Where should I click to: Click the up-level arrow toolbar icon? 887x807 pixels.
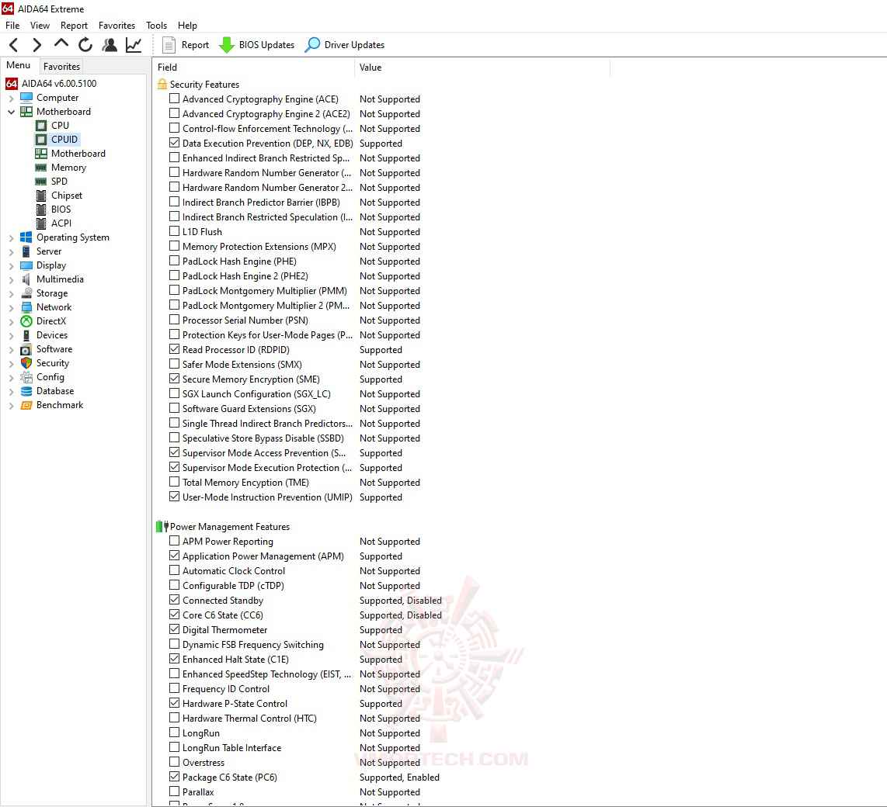pyautogui.click(x=61, y=43)
